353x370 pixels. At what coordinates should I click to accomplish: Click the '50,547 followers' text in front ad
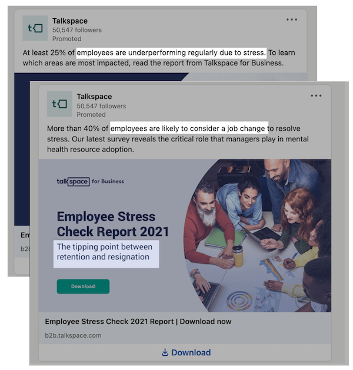pos(101,106)
